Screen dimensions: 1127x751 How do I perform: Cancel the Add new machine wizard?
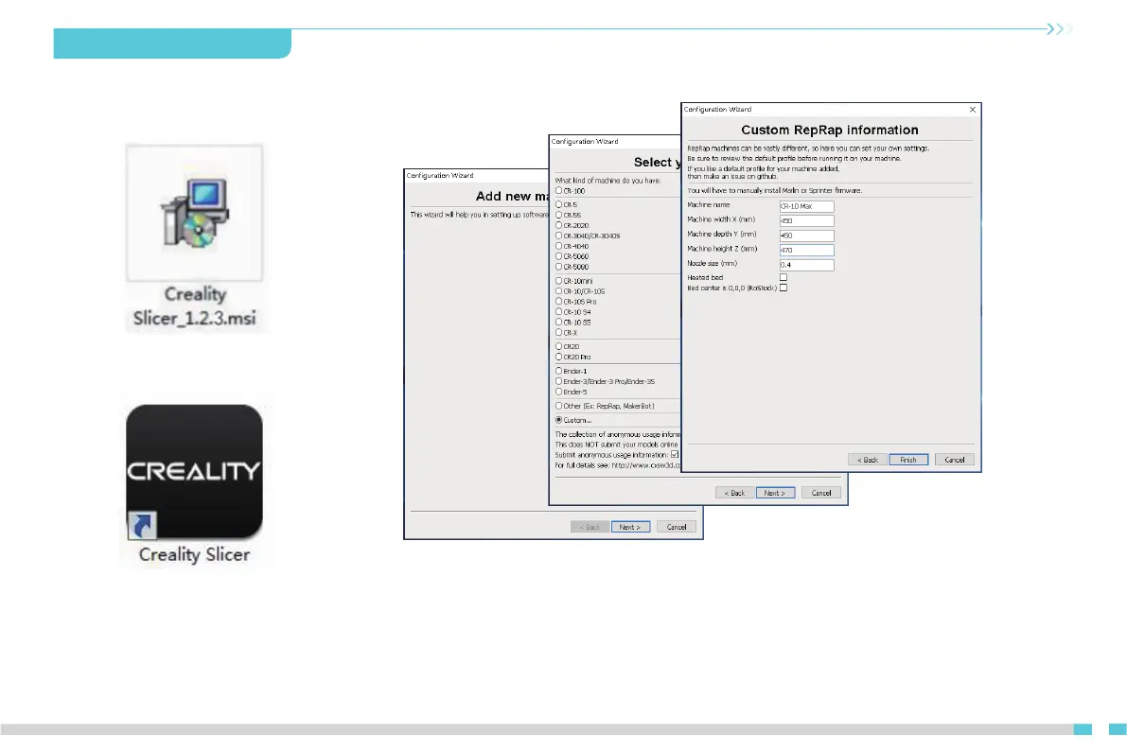pyautogui.click(x=677, y=527)
